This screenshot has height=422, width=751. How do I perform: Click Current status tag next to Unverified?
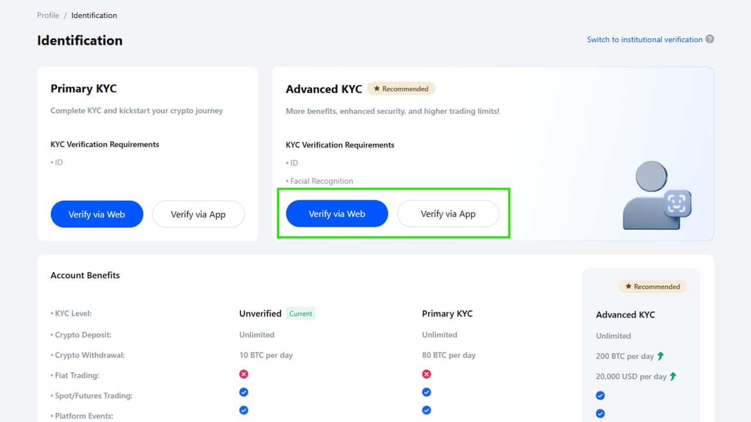click(x=300, y=314)
